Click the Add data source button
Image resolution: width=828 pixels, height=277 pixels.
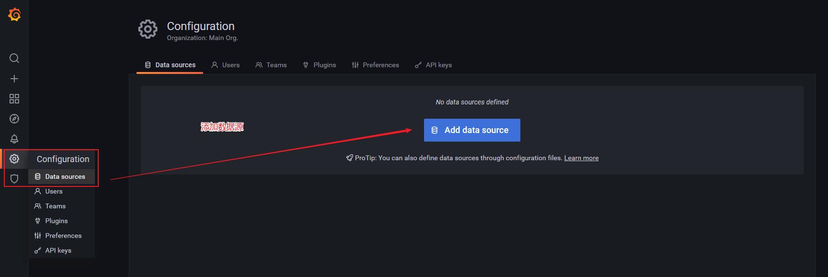pyautogui.click(x=472, y=130)
